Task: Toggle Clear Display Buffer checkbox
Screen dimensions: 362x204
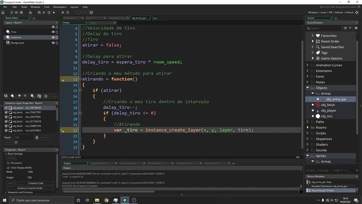Action: pos(8,168)
